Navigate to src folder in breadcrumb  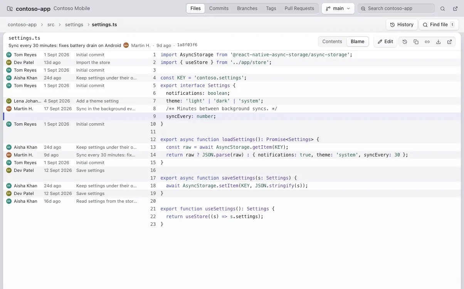[x=51, y=25]
